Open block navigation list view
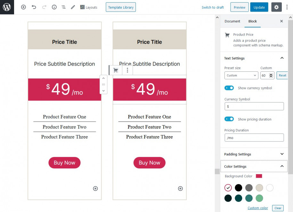 (x=63, y=7)
